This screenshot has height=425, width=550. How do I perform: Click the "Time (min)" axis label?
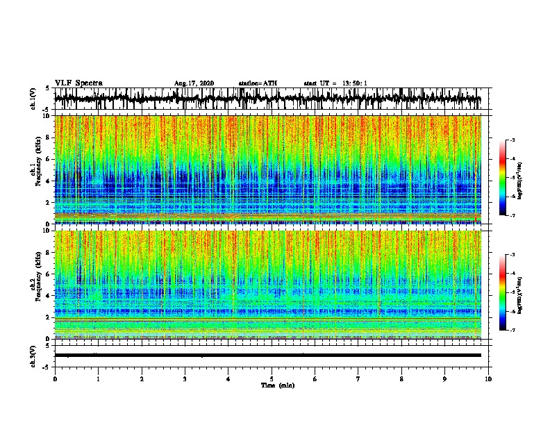point(278,385)
